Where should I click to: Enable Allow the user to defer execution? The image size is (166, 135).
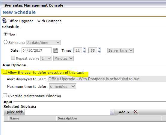(x=5, y=72)
